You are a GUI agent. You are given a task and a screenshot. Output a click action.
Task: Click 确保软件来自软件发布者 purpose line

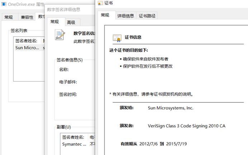146,59
